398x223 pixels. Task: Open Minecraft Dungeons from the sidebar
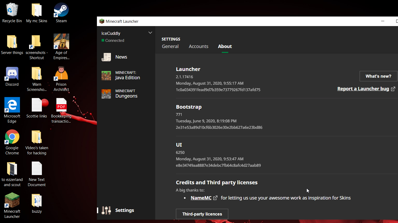click(126, 94)
